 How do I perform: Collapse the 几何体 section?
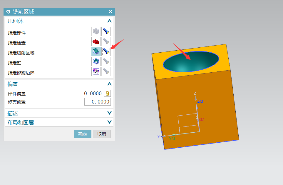coord(109,21)
